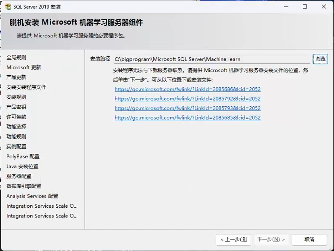The width and height of the screenshot is (334, 251).
Task: Select PolyBase 配置 step in sidebar
Action: tap(23, 156)
